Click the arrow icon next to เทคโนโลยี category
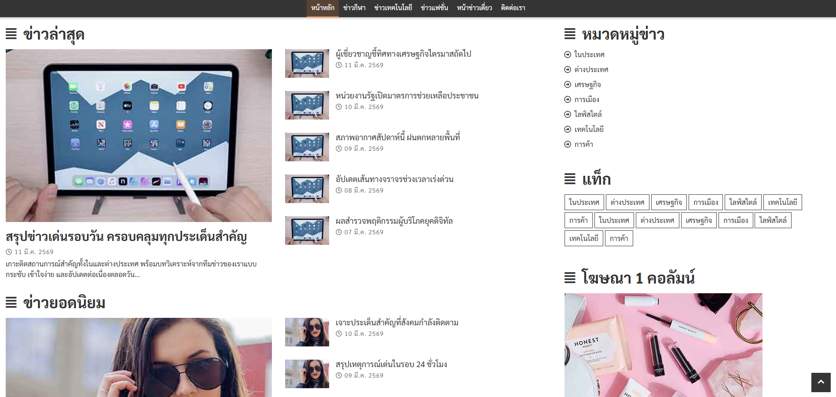The width and height of the screenshot is (836, 397). tap(567, 129)
